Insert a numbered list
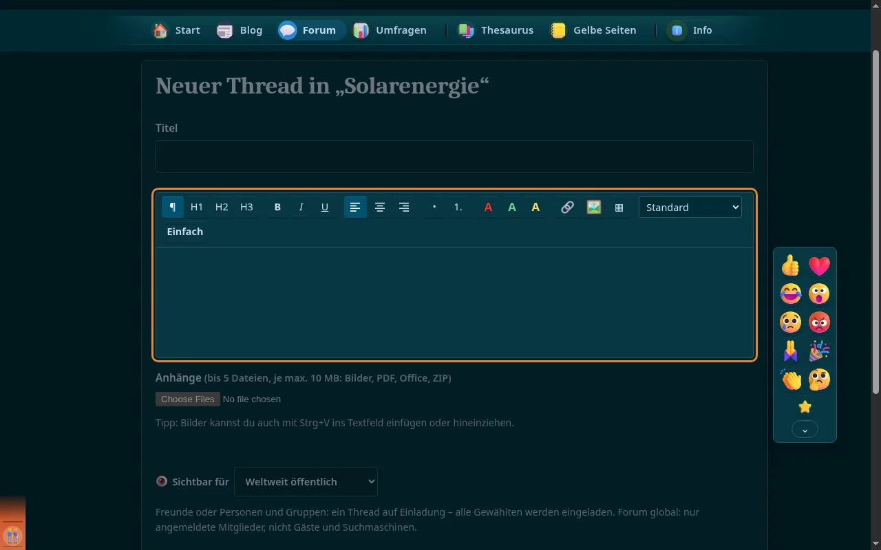Image resolution: width=881 pixels, height=550 pixels. tap(458, 207)
